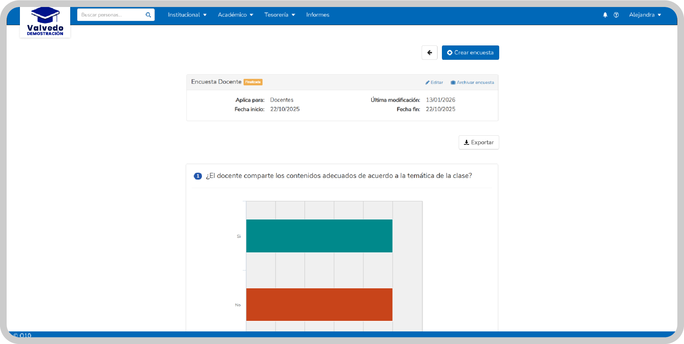Click the plus icon inside Crear encuesta
This screenshot has height=344, width=684.
coord(450,52)
